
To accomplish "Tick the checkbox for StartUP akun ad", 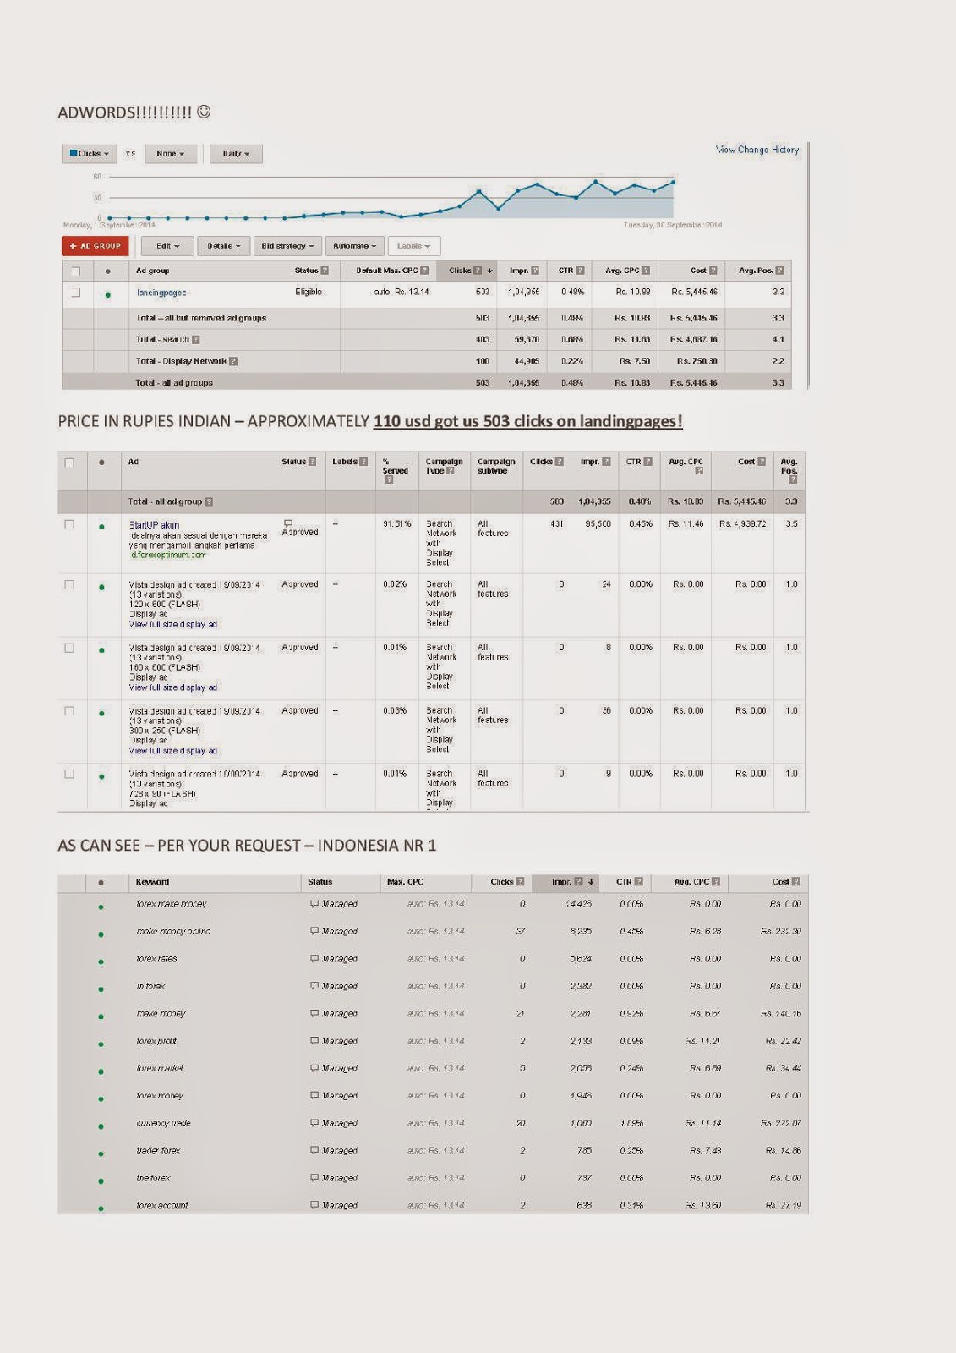I will tap(69, 524).
